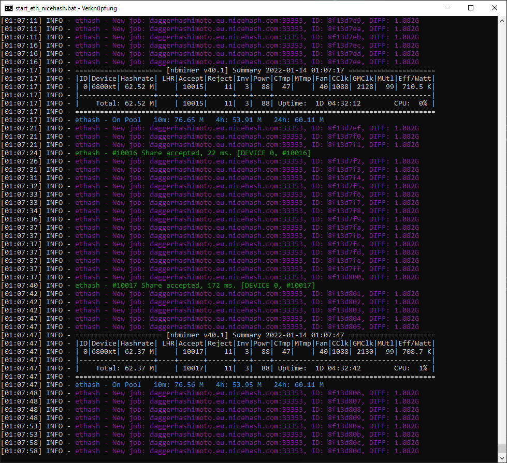Image resolution: width=507 pixels, height=463 pixels.
Task: Click job ID 8f13d7f5
Action: click(345, 186)
